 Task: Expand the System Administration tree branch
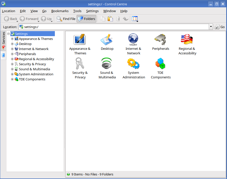click(12, 74)
